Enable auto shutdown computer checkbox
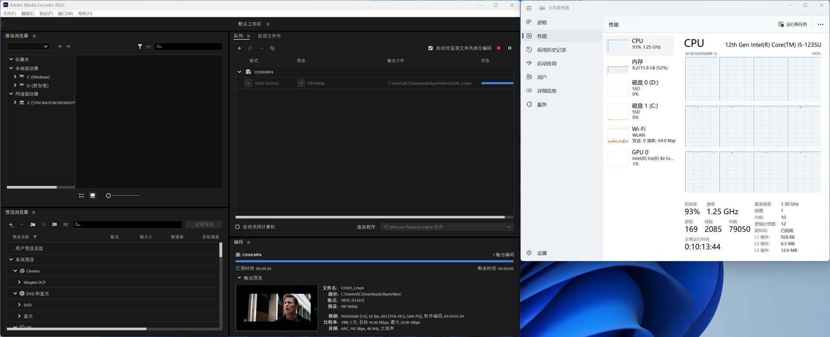Viewport: 830px width, 337px height. click(237, 227)
